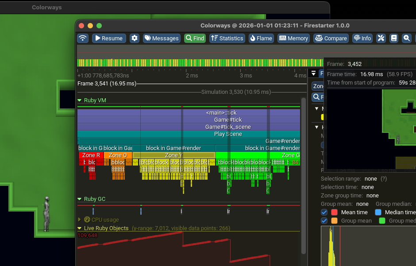The width and height of the screenshot is (416, 266).
Task: Open the Compare traces window
Action: click(331, 39)
